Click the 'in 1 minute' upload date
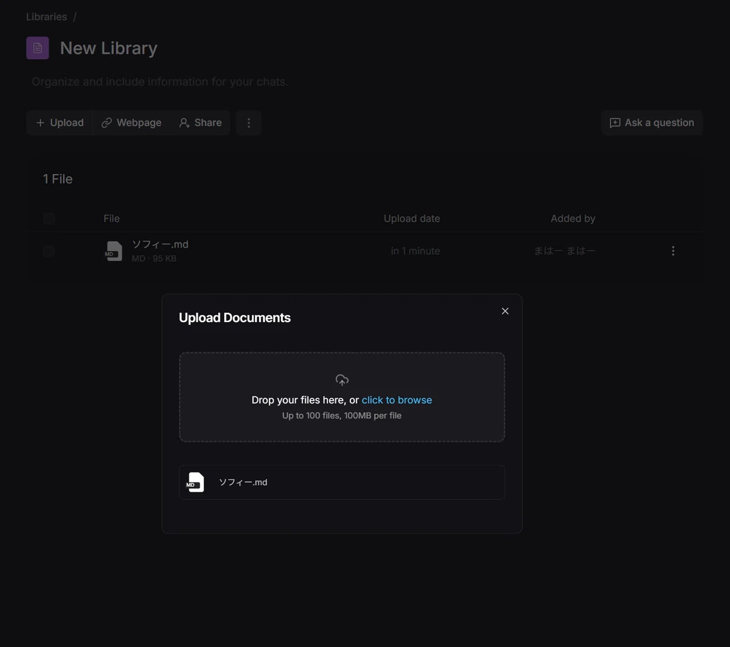The height and width of the screenshot is (647, 730). 415,251
